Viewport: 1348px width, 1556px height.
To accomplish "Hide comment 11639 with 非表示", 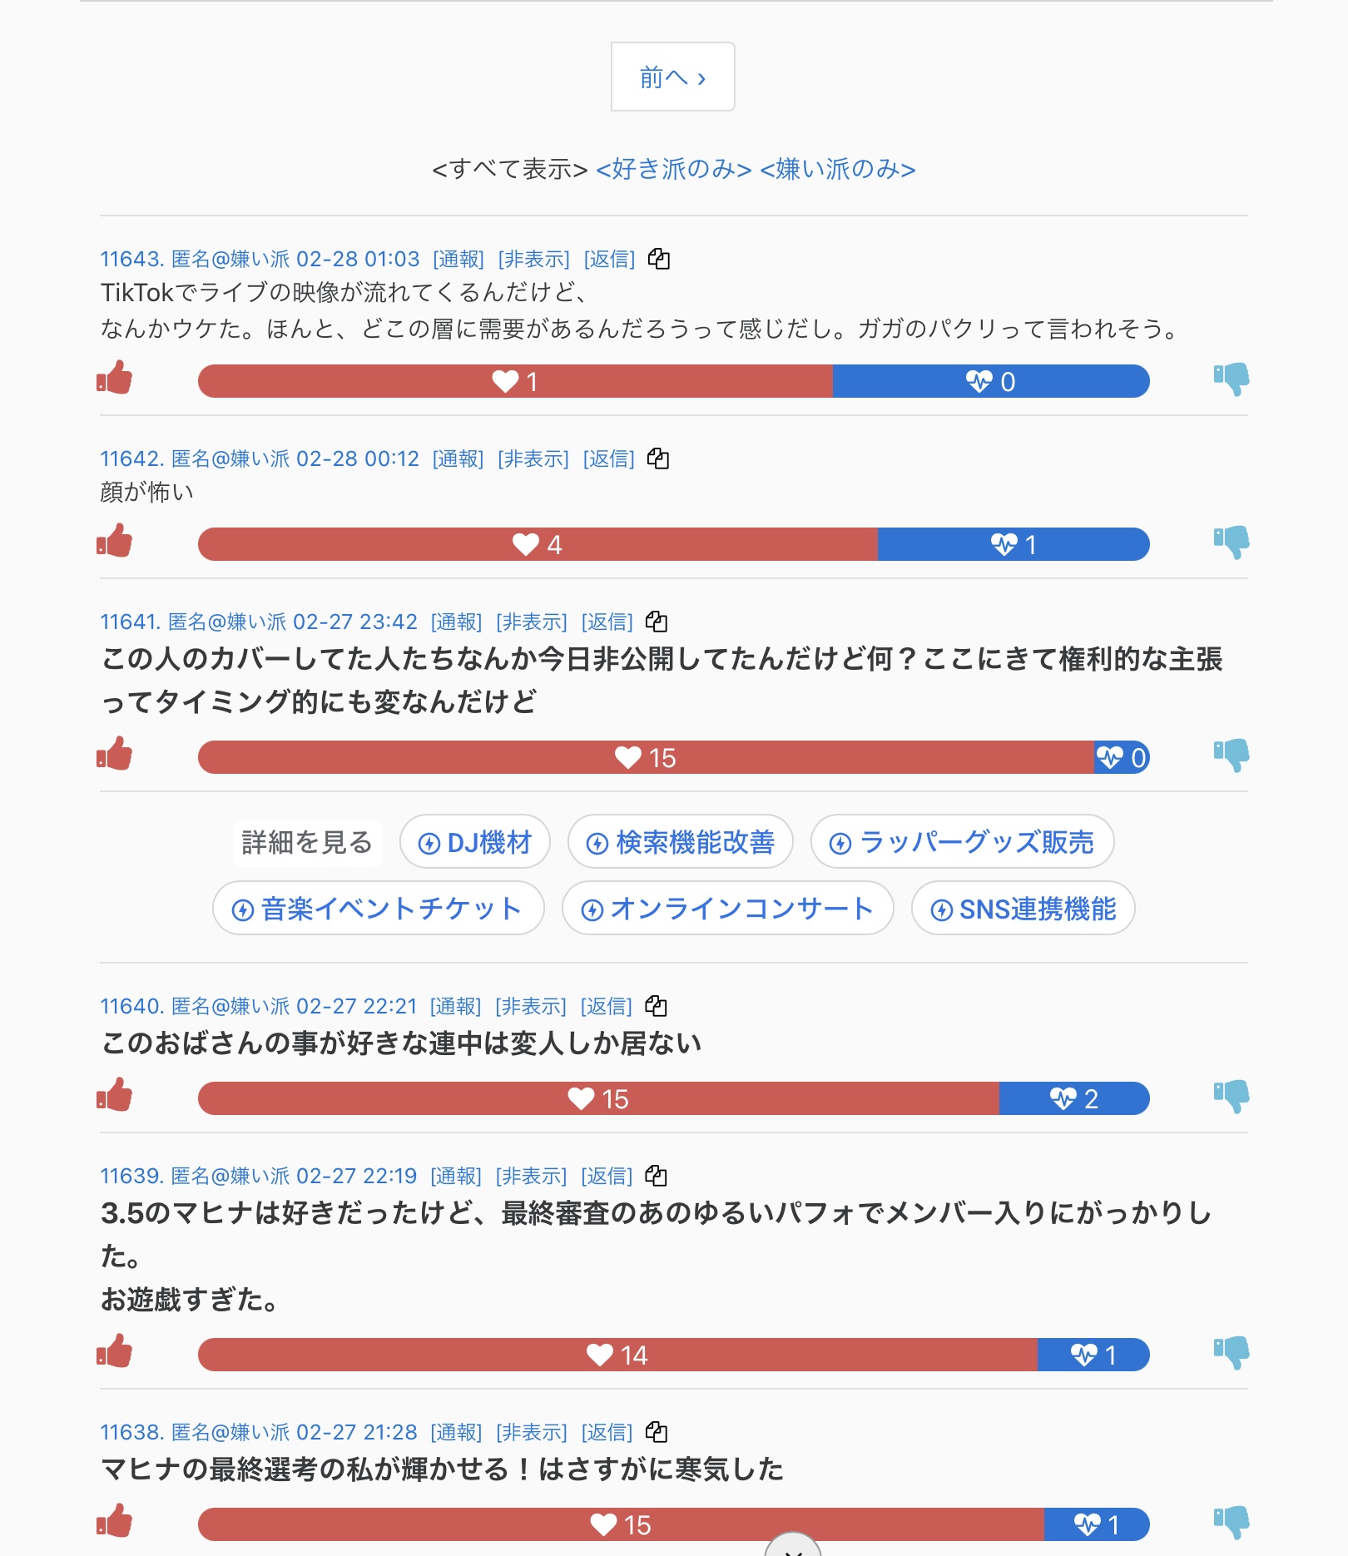I will coord(531,1176).
